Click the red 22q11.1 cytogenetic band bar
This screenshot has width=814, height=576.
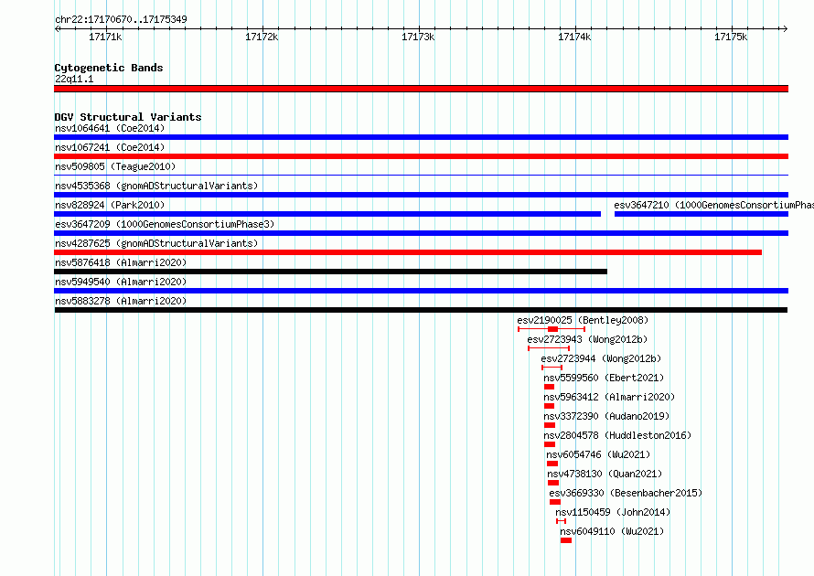pos(421,89)
